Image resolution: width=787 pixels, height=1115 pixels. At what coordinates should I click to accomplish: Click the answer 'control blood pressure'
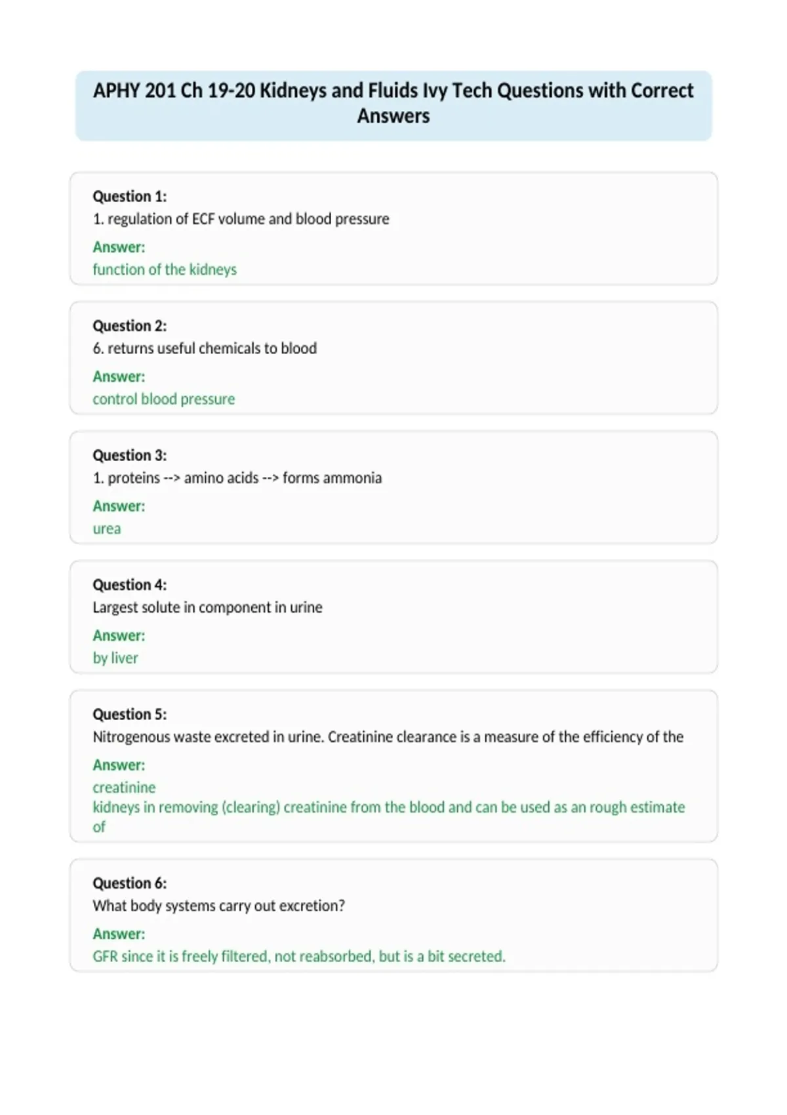point(164,399)
